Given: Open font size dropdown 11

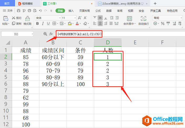Looking at the screenshot, I should point(75,18).
